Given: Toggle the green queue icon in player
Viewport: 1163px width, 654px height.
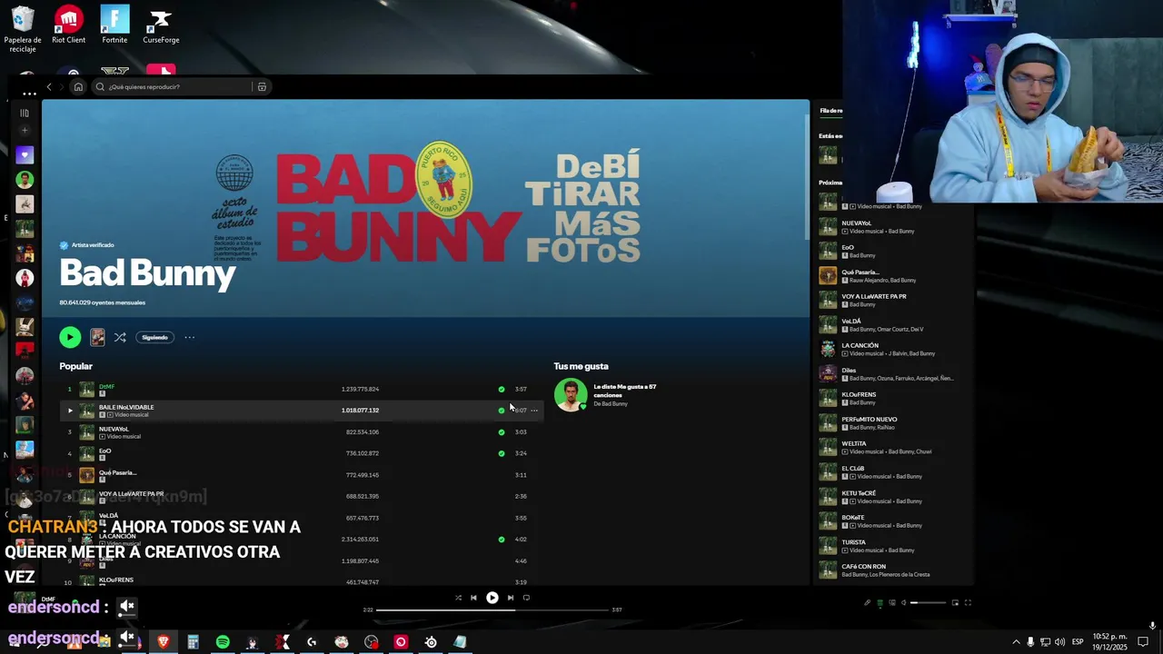Looking at the screenshot, I should click(x=880, y=603).
